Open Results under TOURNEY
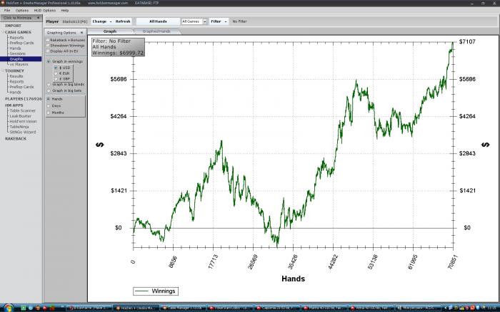 tap(16, 76)
